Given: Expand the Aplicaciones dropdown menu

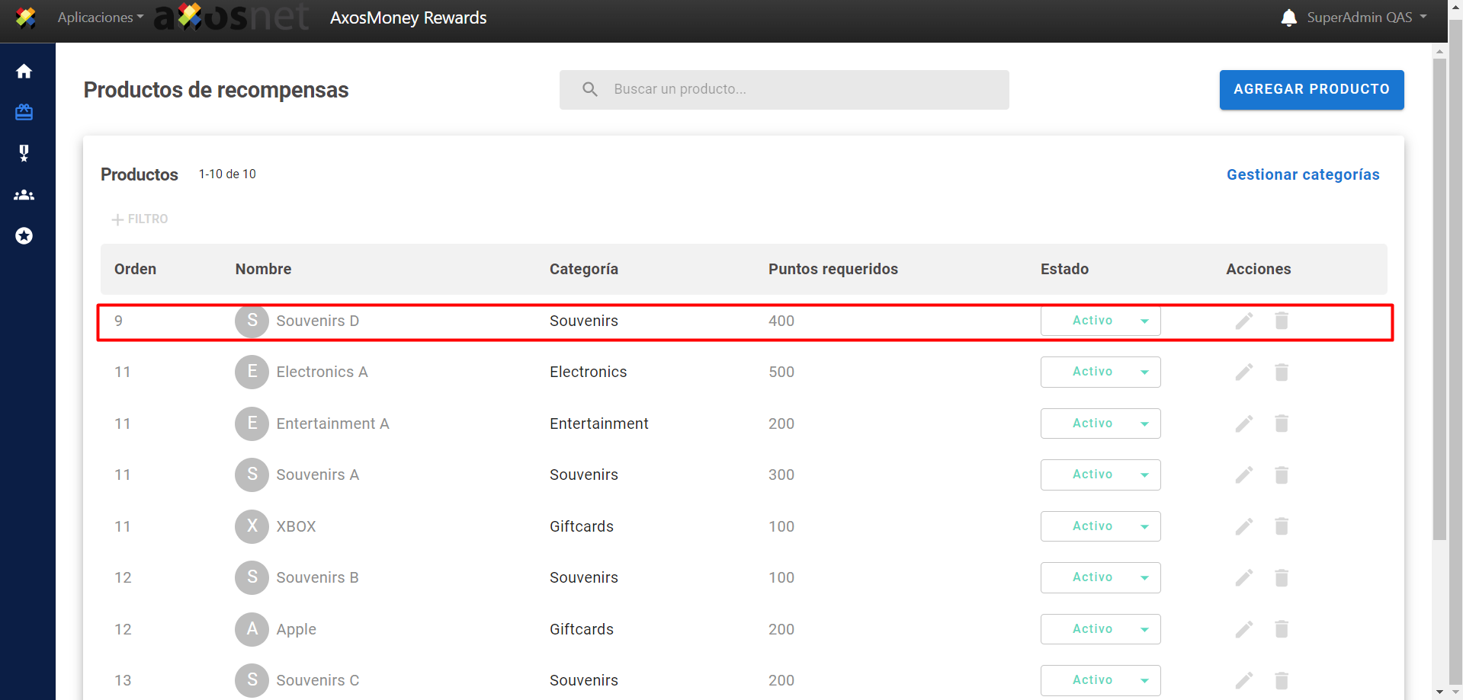Looking at the screenshot, I should tap(100, 18).
